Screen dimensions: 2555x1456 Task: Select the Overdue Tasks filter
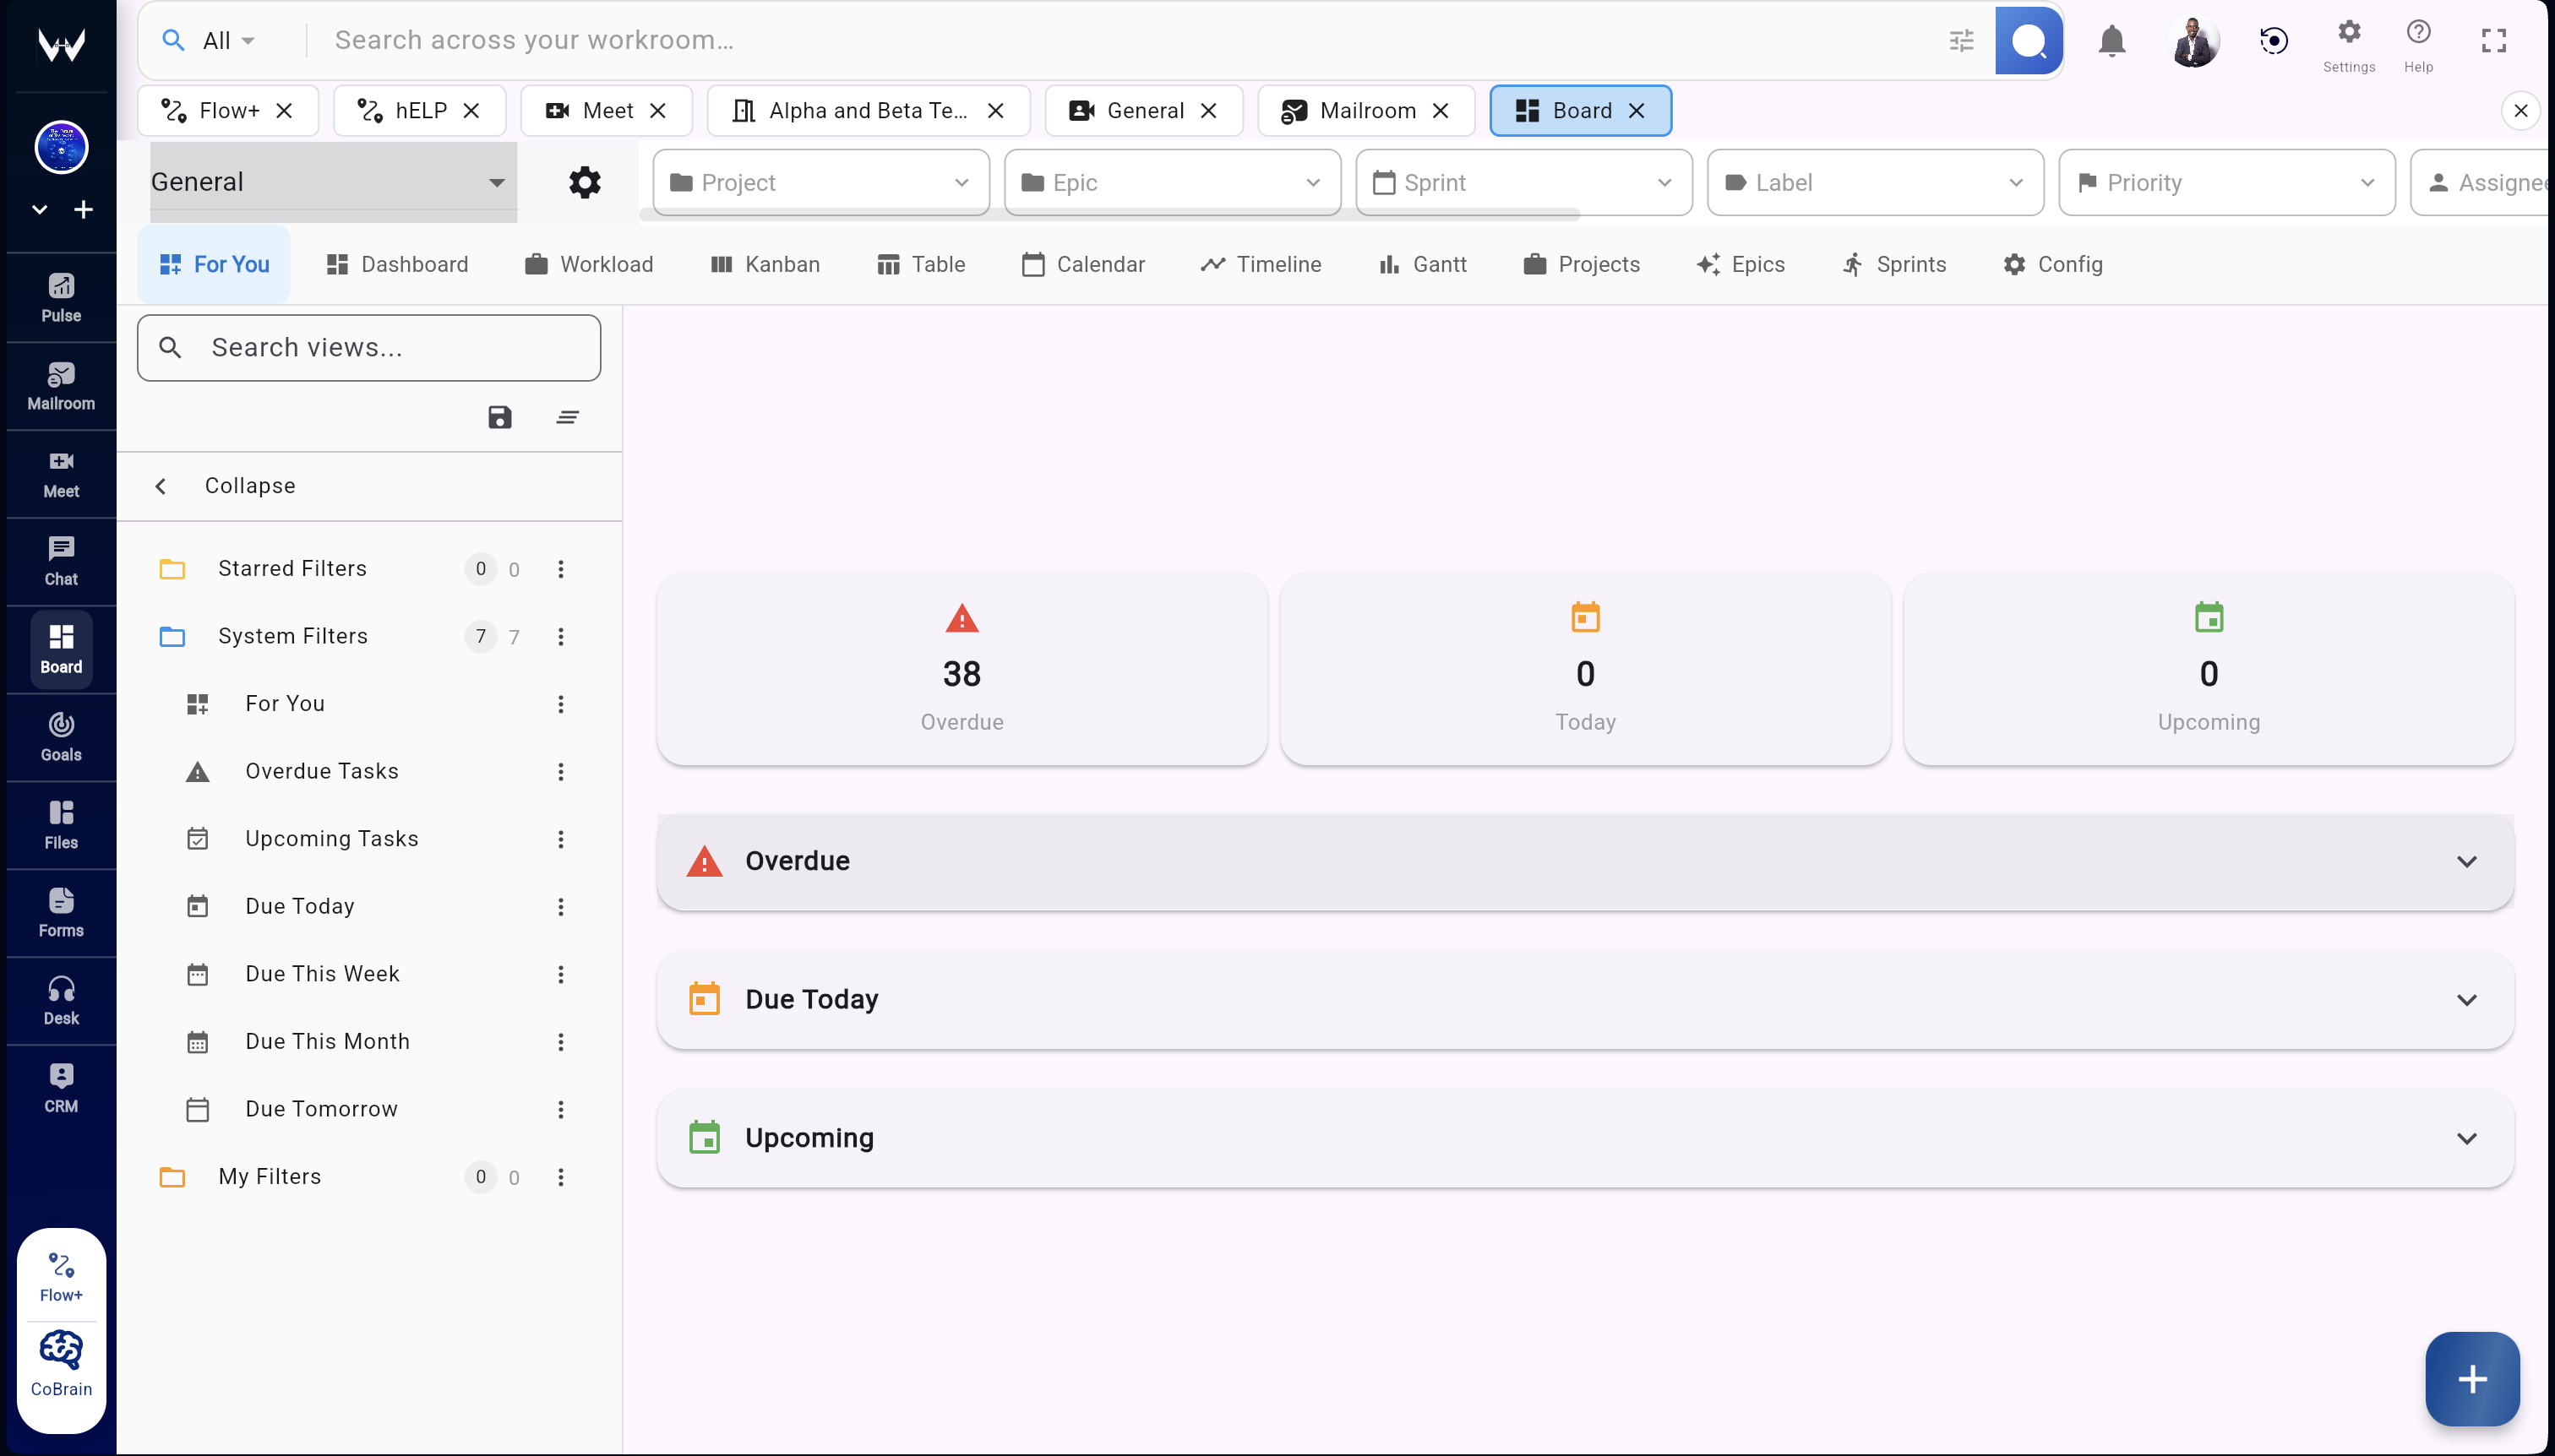321,771
